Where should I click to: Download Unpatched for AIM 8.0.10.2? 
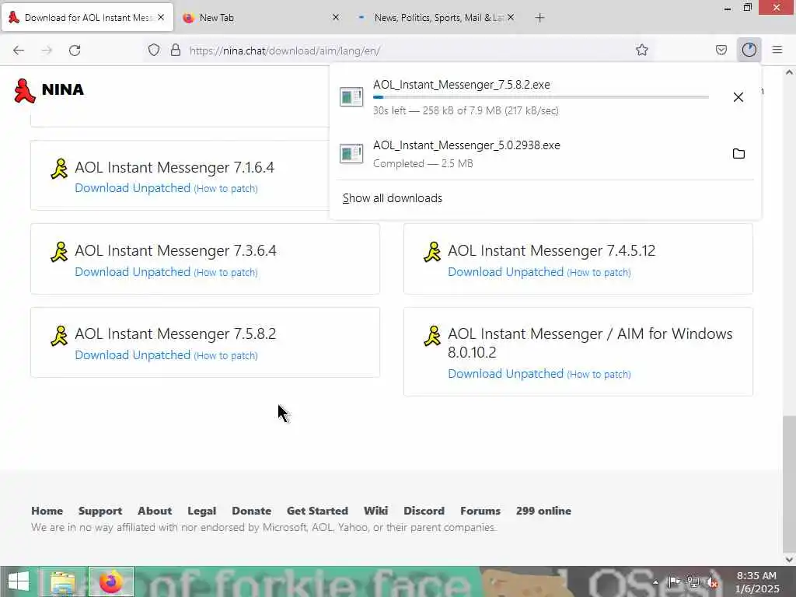(x=505, y=374)
